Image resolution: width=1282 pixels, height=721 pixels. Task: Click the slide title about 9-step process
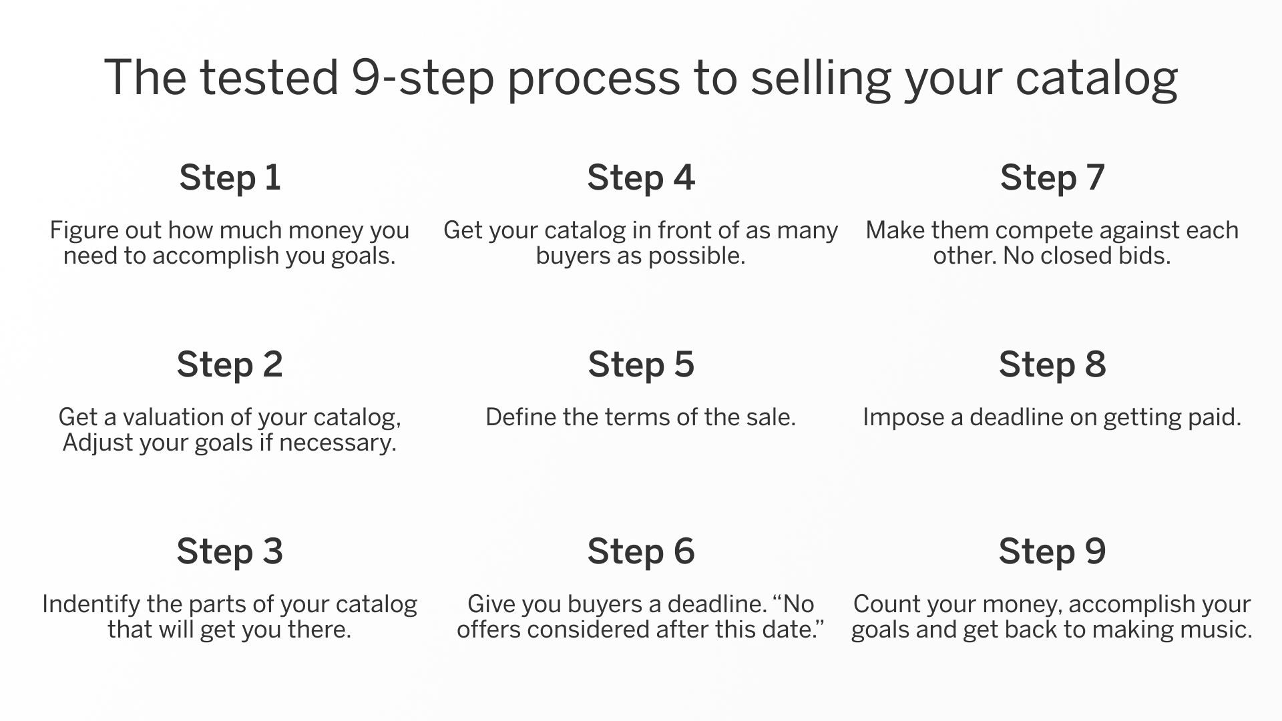641,77
